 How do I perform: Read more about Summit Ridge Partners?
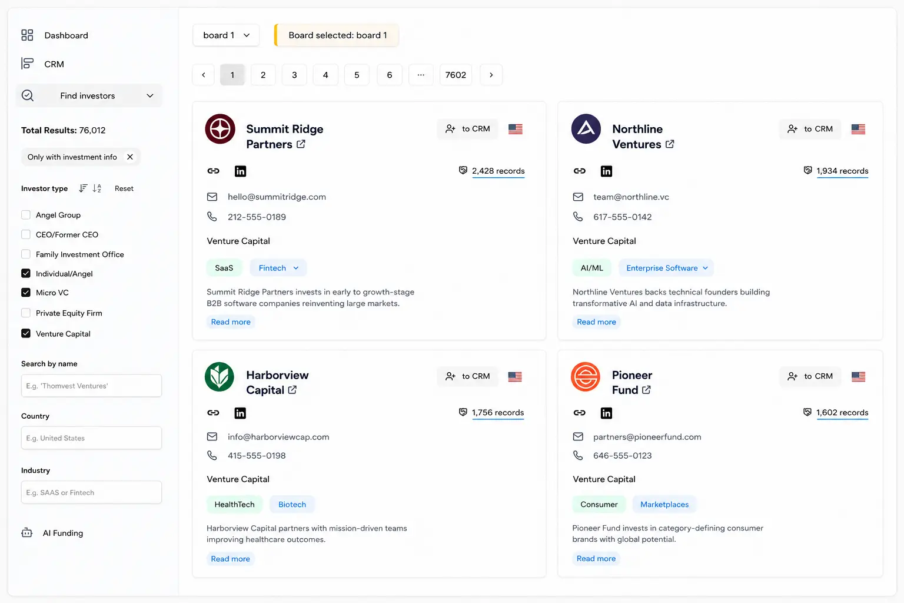tap(231, 322)
